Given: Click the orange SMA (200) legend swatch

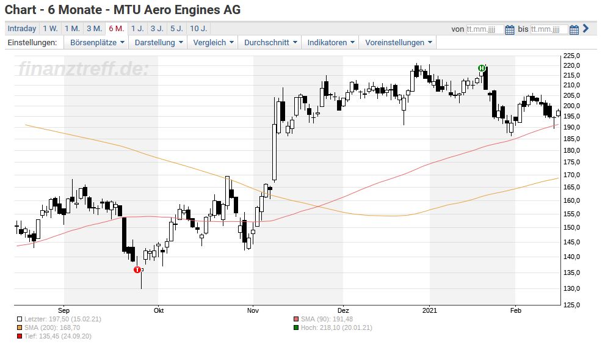Looking at the screenshot, I should pos(20,328).
